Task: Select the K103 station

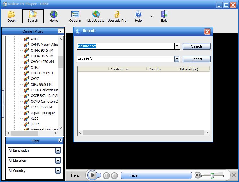Action: coord(34,118)
